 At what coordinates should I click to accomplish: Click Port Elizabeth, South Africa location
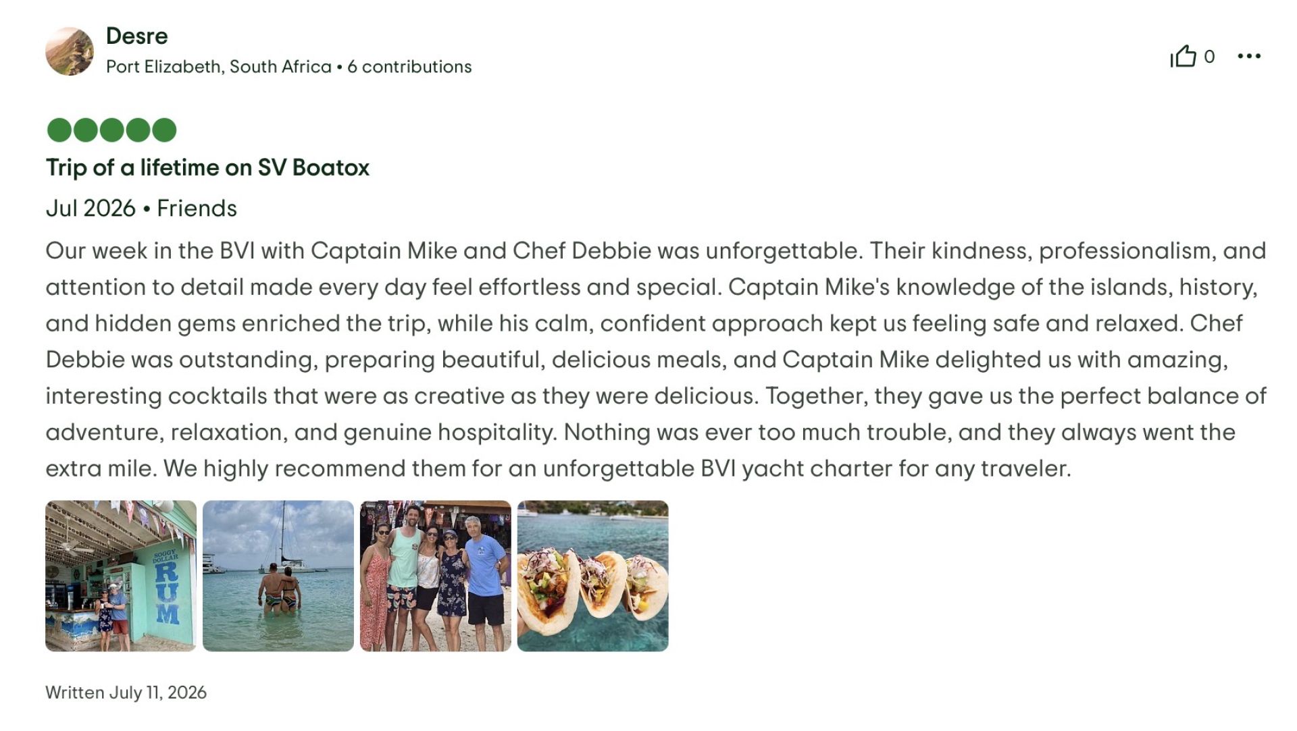(x=219, y=67)
